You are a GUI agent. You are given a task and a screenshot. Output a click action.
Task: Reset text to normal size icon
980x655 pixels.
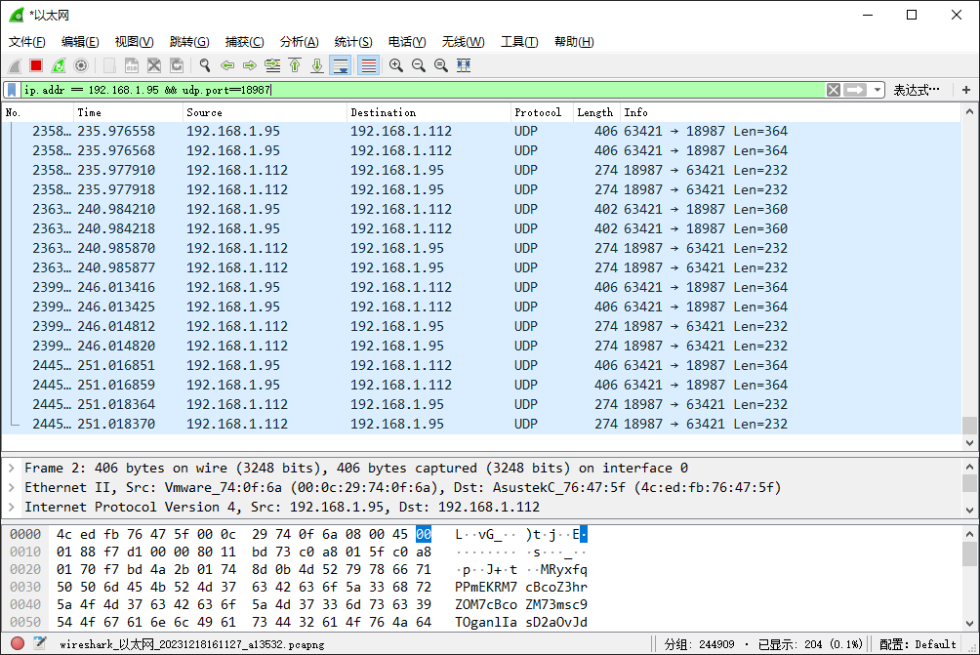point(441,65)
